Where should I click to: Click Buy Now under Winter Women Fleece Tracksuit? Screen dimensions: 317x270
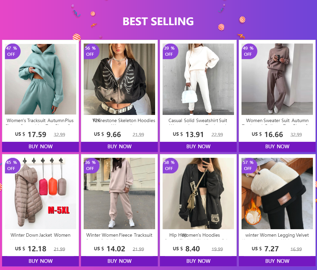(x=119, y=261)
